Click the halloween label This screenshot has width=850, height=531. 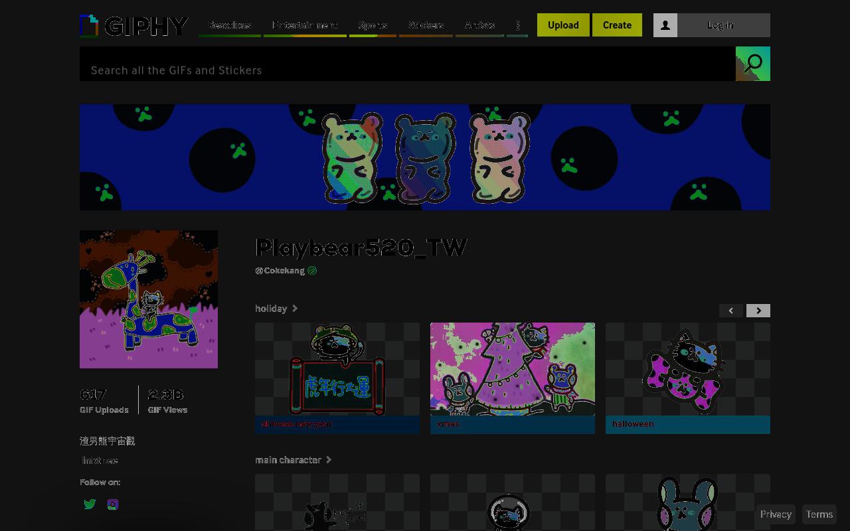(633, 424)
